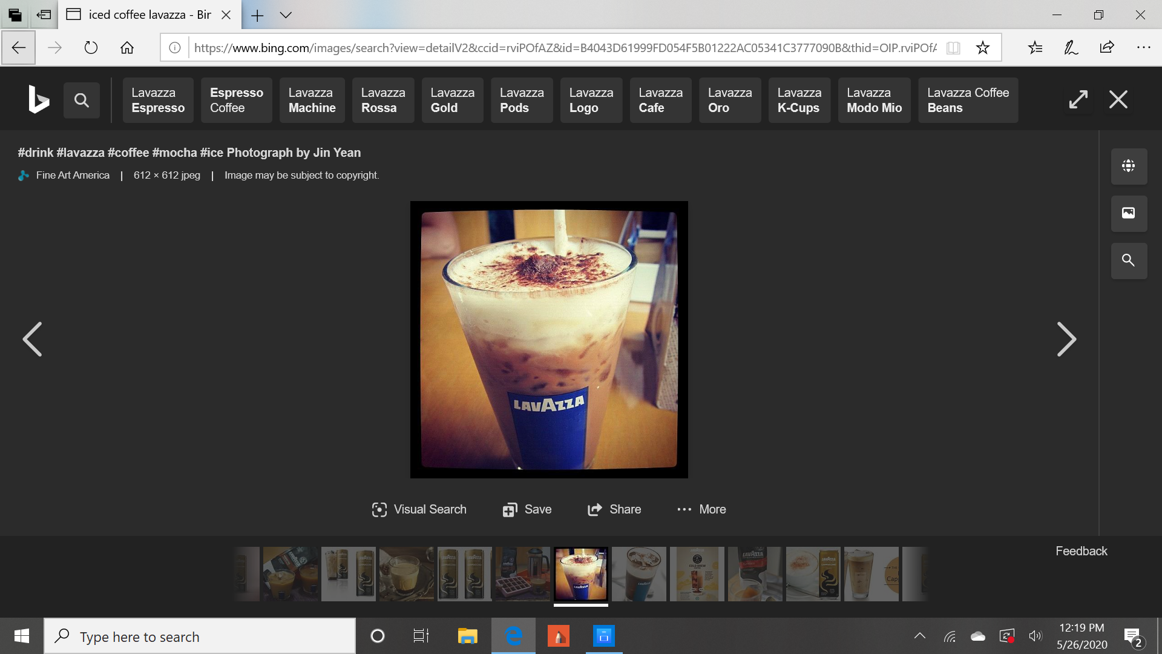Open the Bing logo homepage
1162x654 pixels.
[x=38, y=99]
